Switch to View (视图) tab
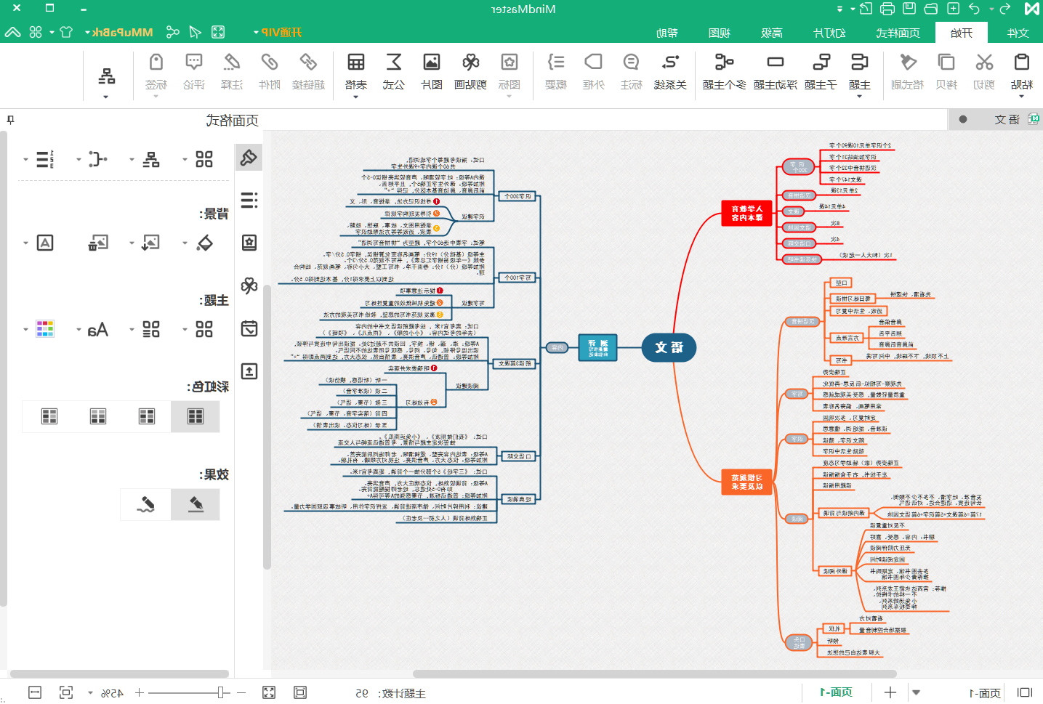The image size is (1043, 704). [x=719, y=33]
